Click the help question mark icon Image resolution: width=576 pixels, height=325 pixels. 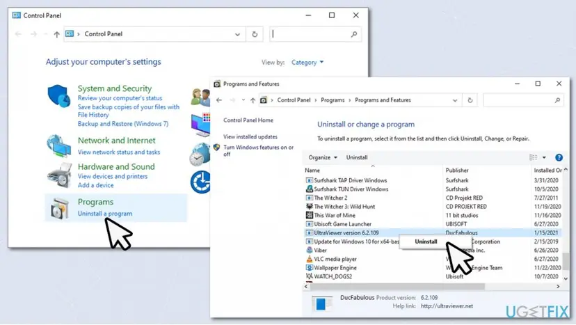point(559,157)
